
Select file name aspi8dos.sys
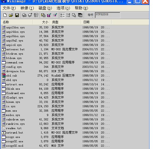point(15,36)
